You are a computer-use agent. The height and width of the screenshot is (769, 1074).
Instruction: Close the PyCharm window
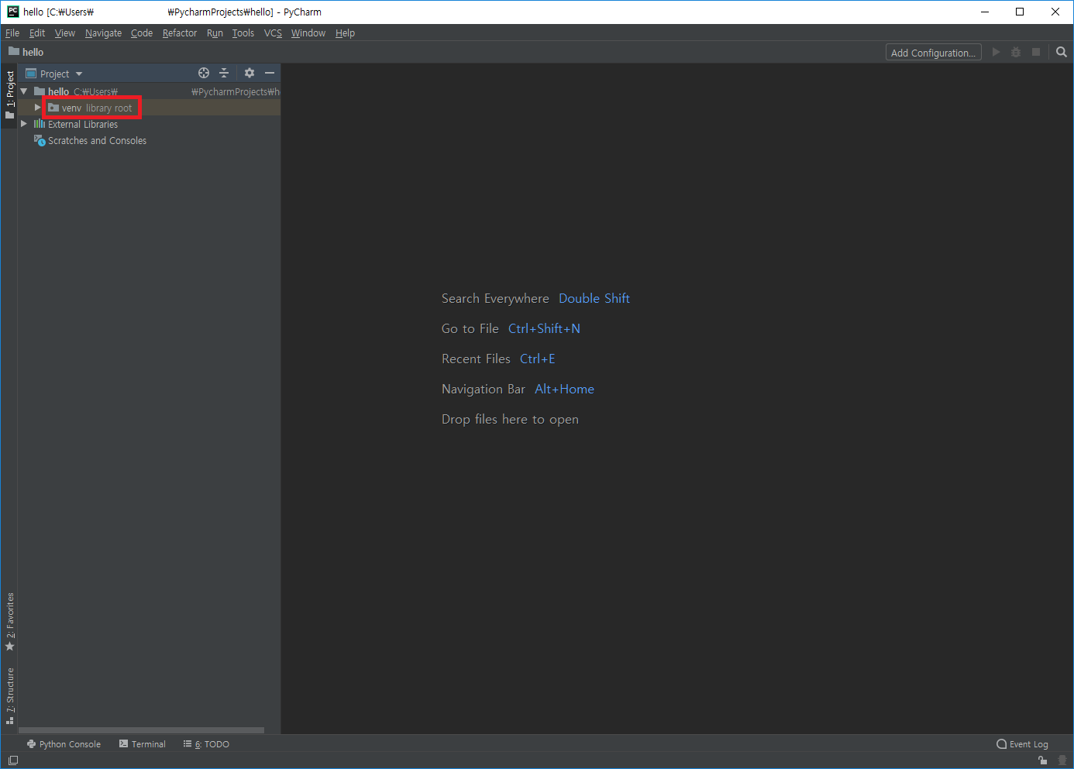(x=1055, y=12)
